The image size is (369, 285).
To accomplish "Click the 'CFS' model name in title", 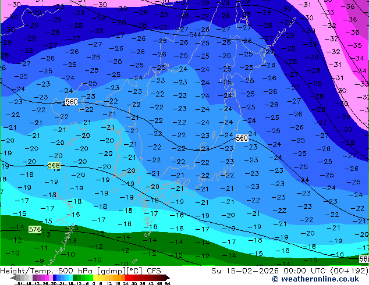I will (x=154, y=270).
